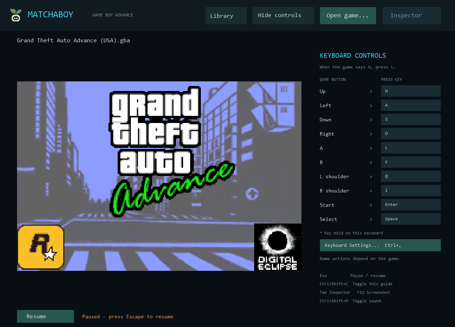Image resolution: width=455 pixels, height=327 pixels.
Task: Click the Start key field (Enter)
Action: (411, 205)
